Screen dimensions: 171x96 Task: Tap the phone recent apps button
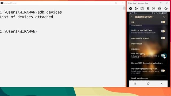tap(135, 83)
